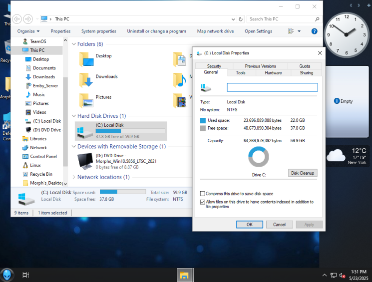Open Explorer help question mark icon

[x=315, y=31]
